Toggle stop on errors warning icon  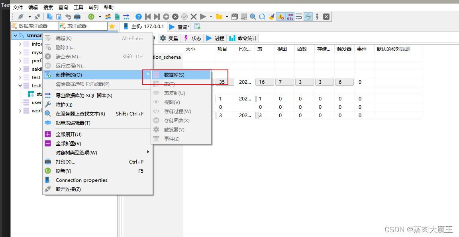281,17
